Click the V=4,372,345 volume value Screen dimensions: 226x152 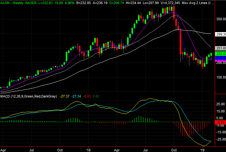coord(170,3)
